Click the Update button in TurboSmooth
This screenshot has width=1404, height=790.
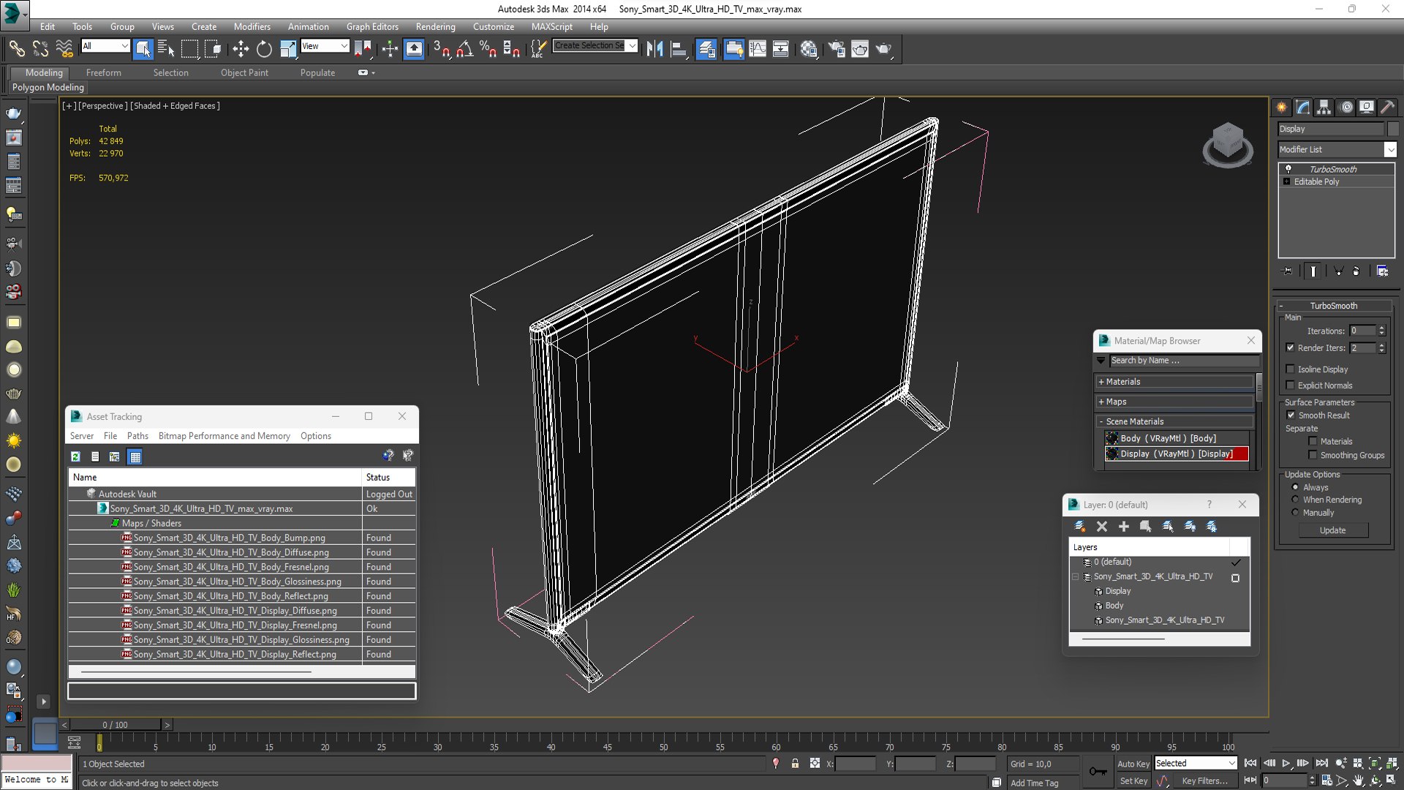(x=1332, y=530)
